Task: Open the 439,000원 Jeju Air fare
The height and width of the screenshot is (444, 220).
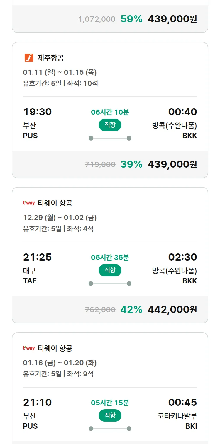Action: [172, 164]
